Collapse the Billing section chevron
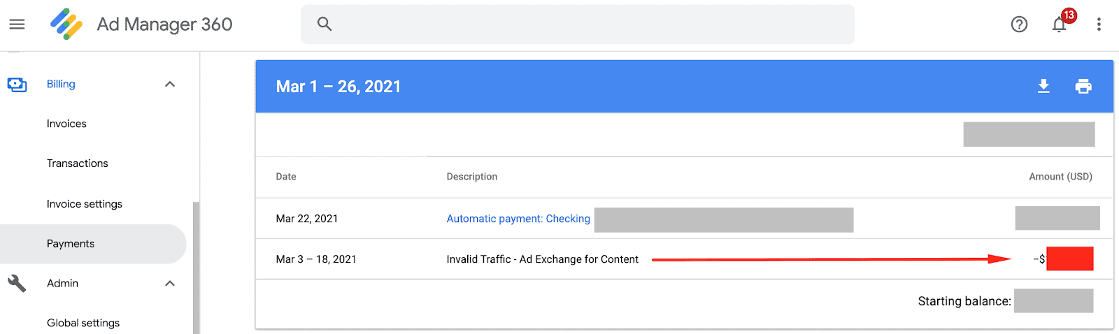Image resolution: width=1119 pixels, height=334 pixels. 170,85
